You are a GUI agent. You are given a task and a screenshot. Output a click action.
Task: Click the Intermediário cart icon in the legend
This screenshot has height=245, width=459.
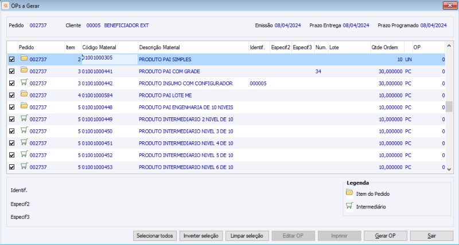click(349, 206)
